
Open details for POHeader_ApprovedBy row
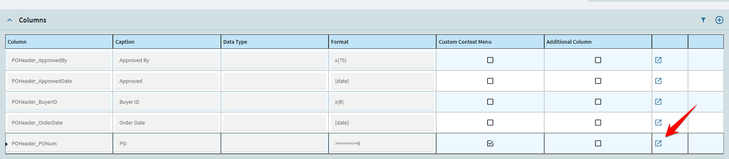[658, 60]
